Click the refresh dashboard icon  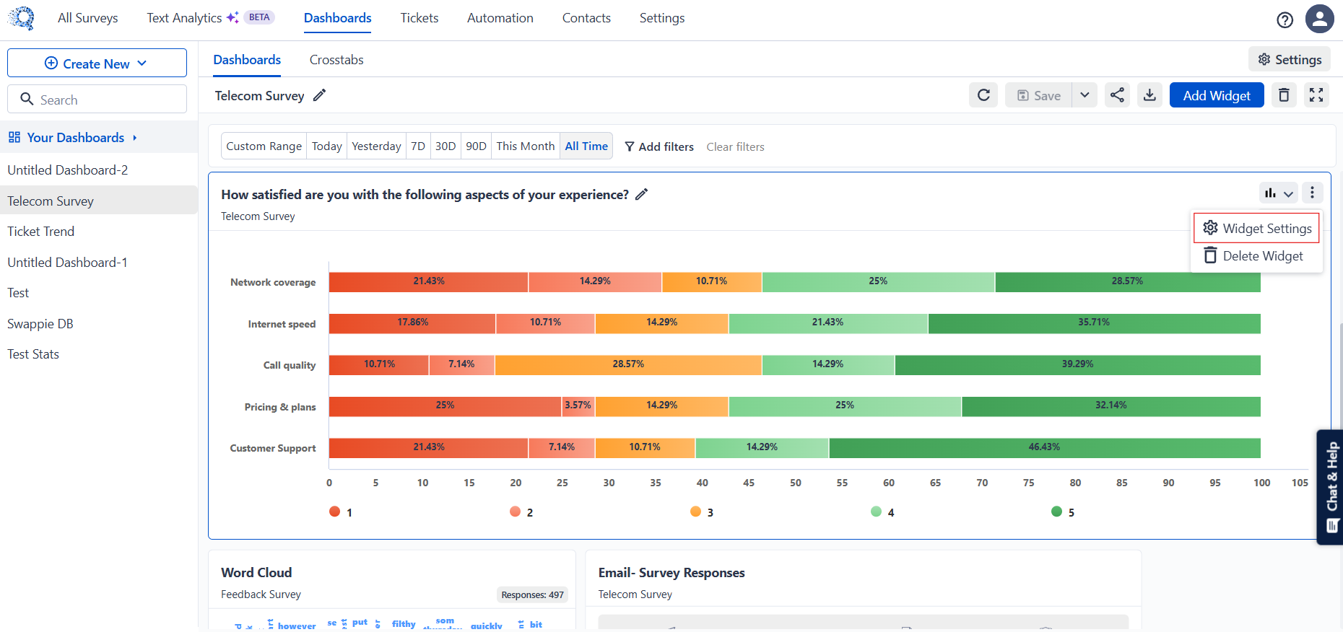[x=983, y=95]
